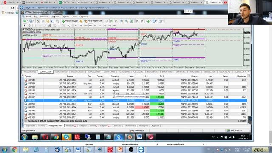
Task: Show the Navigator panel icon
Action: pyautogui.click(x=48, y=21)
